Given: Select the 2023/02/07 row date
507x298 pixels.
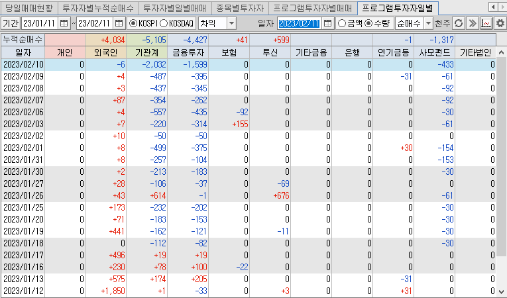Looking at the screenshot, I should pos(23,100).
